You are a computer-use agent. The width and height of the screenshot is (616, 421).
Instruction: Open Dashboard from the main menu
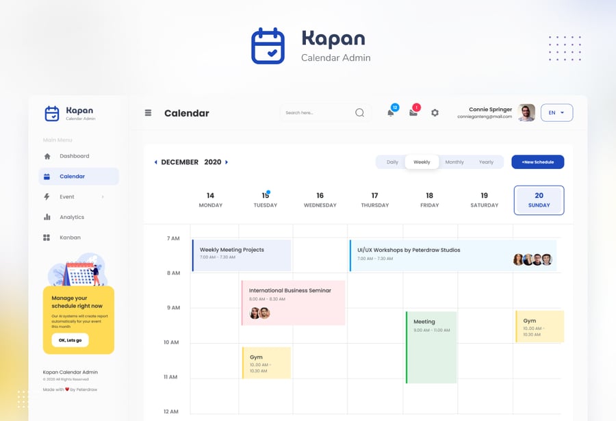pos(74,156)
